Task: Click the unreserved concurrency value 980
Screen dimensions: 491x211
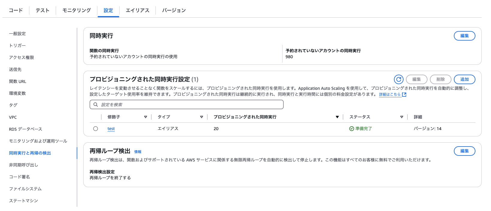Action: (x=289, y=57)
